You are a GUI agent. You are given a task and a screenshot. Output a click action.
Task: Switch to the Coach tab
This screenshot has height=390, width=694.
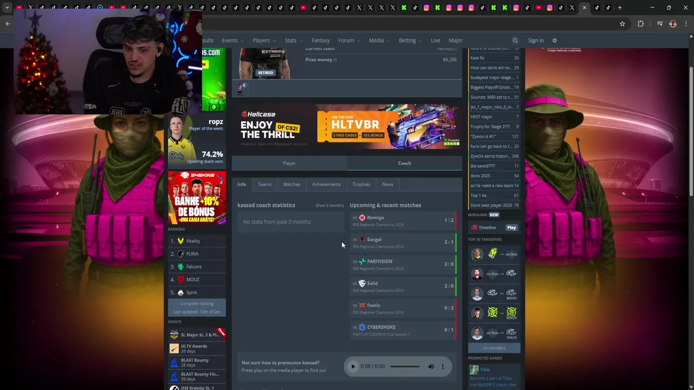[404, 163]
